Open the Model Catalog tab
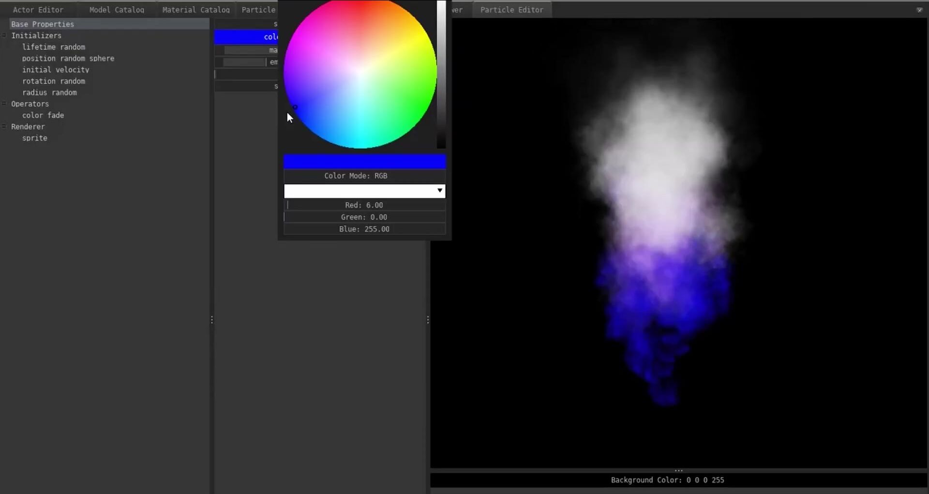The image size is (929, 494). tap(117, 10)
